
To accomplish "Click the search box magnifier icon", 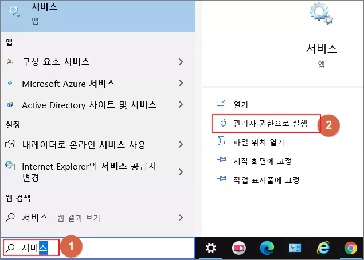I will [x=10, y=248].
